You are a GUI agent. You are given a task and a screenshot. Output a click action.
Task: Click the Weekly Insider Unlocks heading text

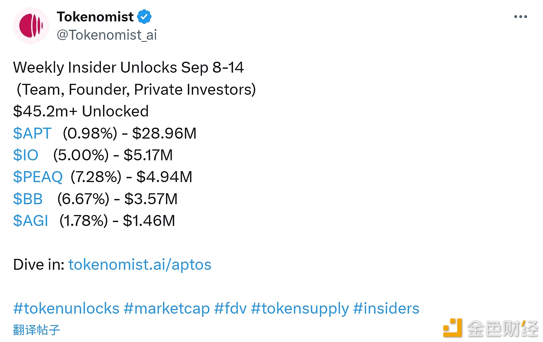coord(128,67)
